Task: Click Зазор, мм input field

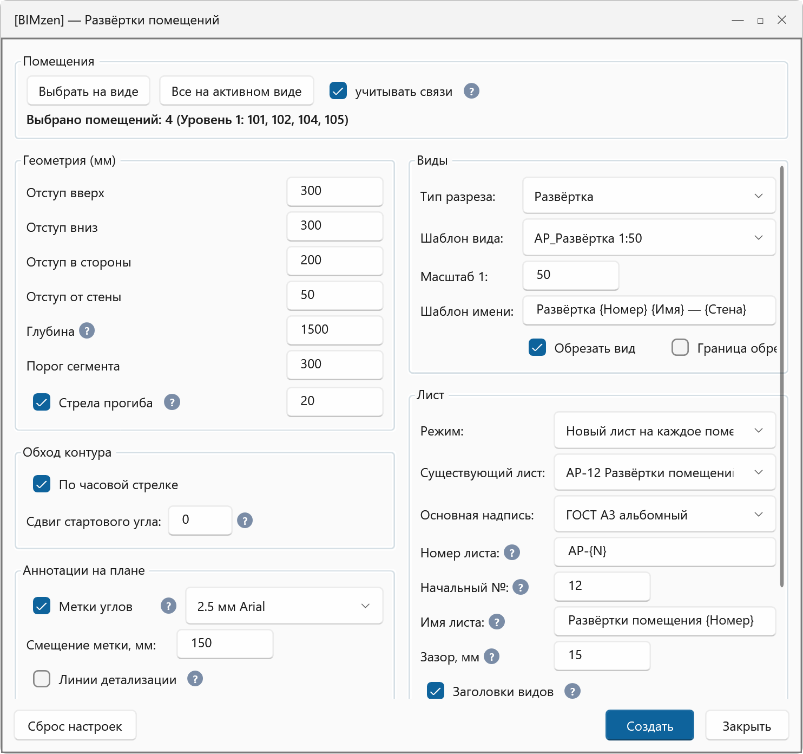Action: pyautogui.click(x=602, y=655)
